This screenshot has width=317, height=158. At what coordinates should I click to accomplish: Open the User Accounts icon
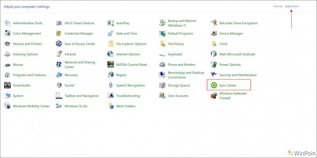(162, 96)
